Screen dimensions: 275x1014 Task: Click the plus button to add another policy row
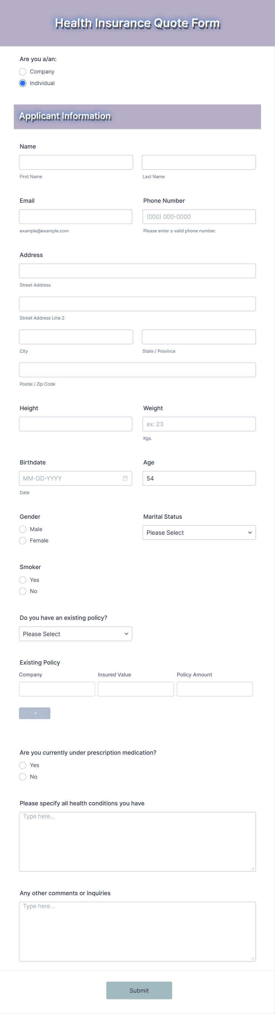coord(35,713)
